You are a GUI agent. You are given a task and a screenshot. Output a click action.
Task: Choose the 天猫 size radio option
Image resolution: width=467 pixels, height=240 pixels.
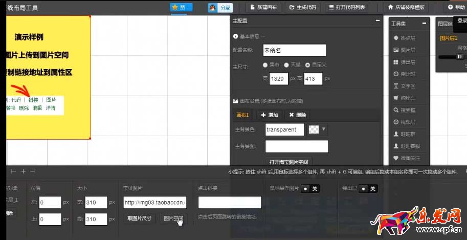[x=286, y=65]
